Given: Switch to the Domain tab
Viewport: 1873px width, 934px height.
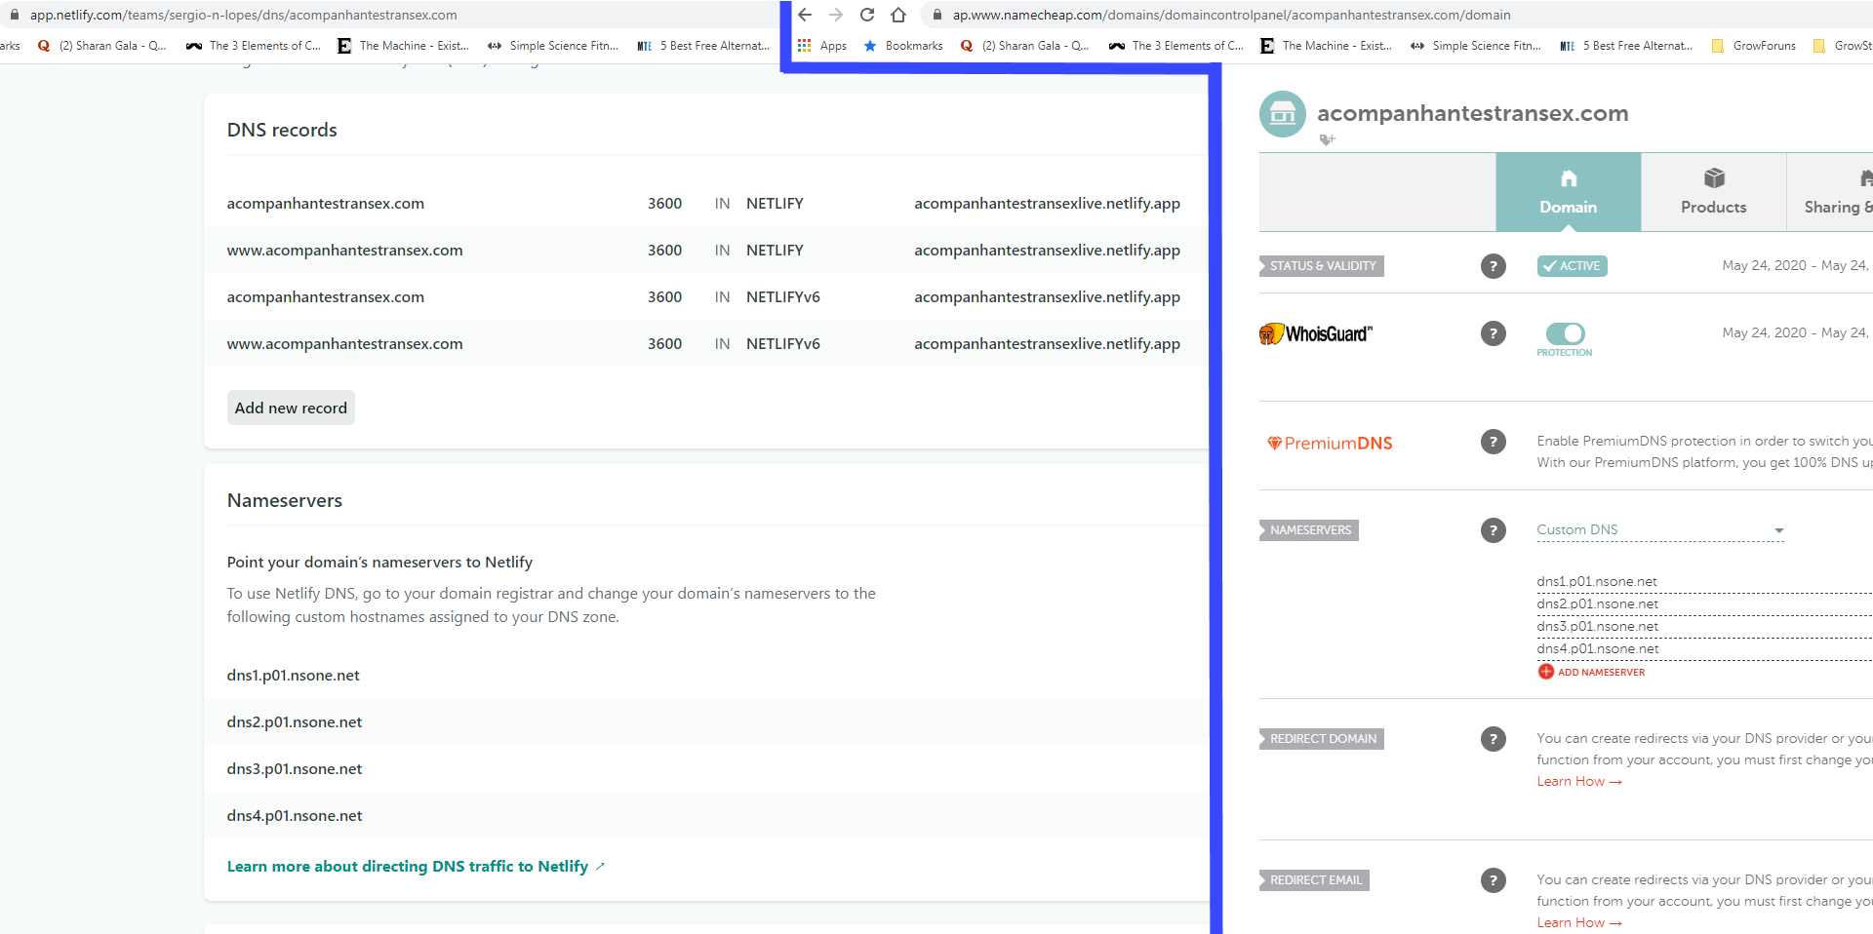Looking at the screenshot, I should click(1568, 192).
